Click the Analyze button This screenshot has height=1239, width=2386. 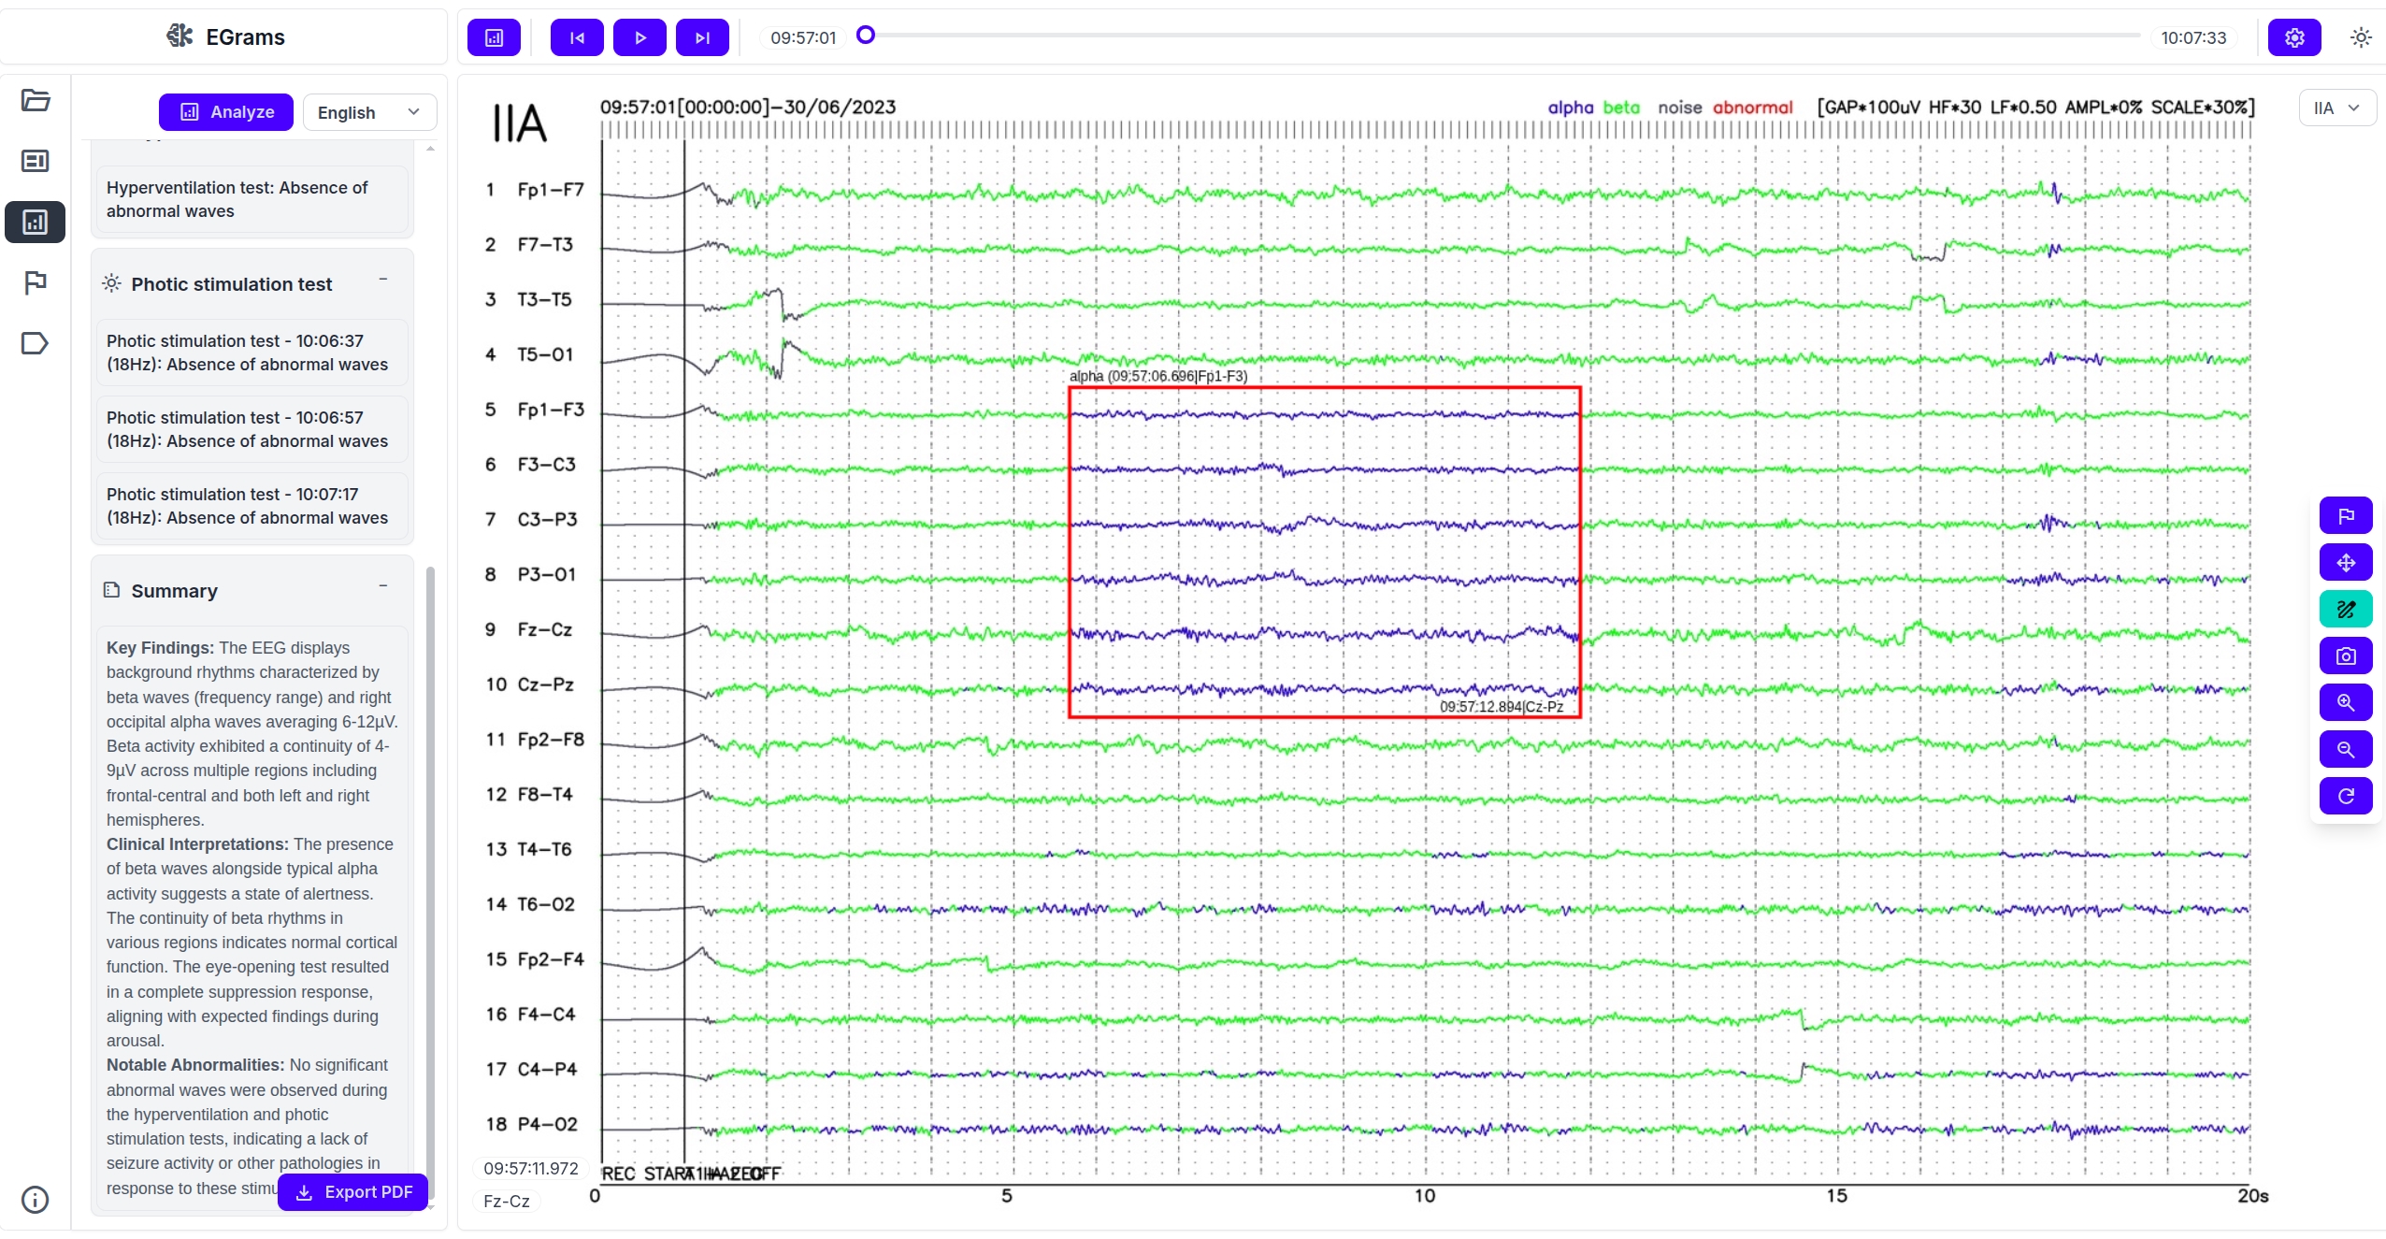click(x=225, y=112)
